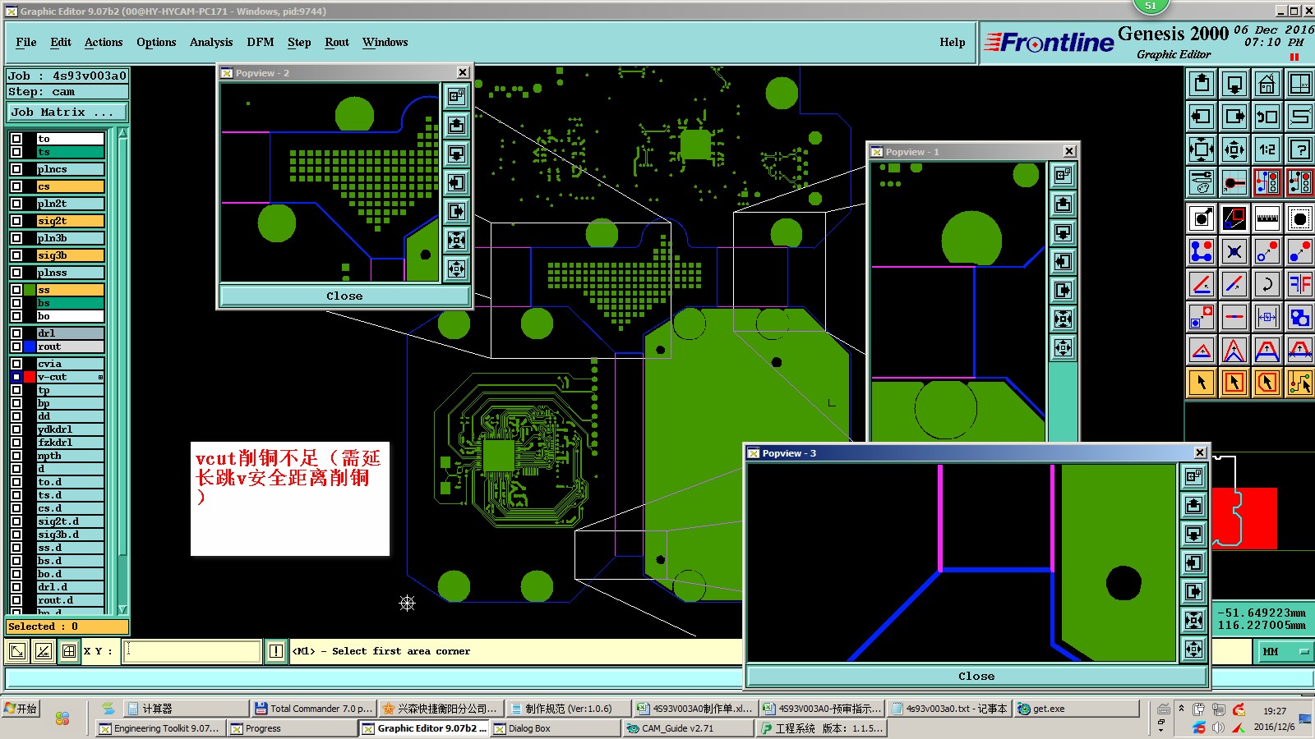Select the 'ydkdrl' layer name
This screenshot has width=1315, height=739.
71,429
